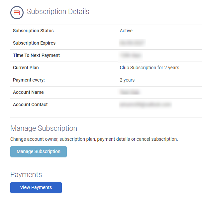Open View Payments button
Viewport: 202px width, 201px height.
(36, 188)
